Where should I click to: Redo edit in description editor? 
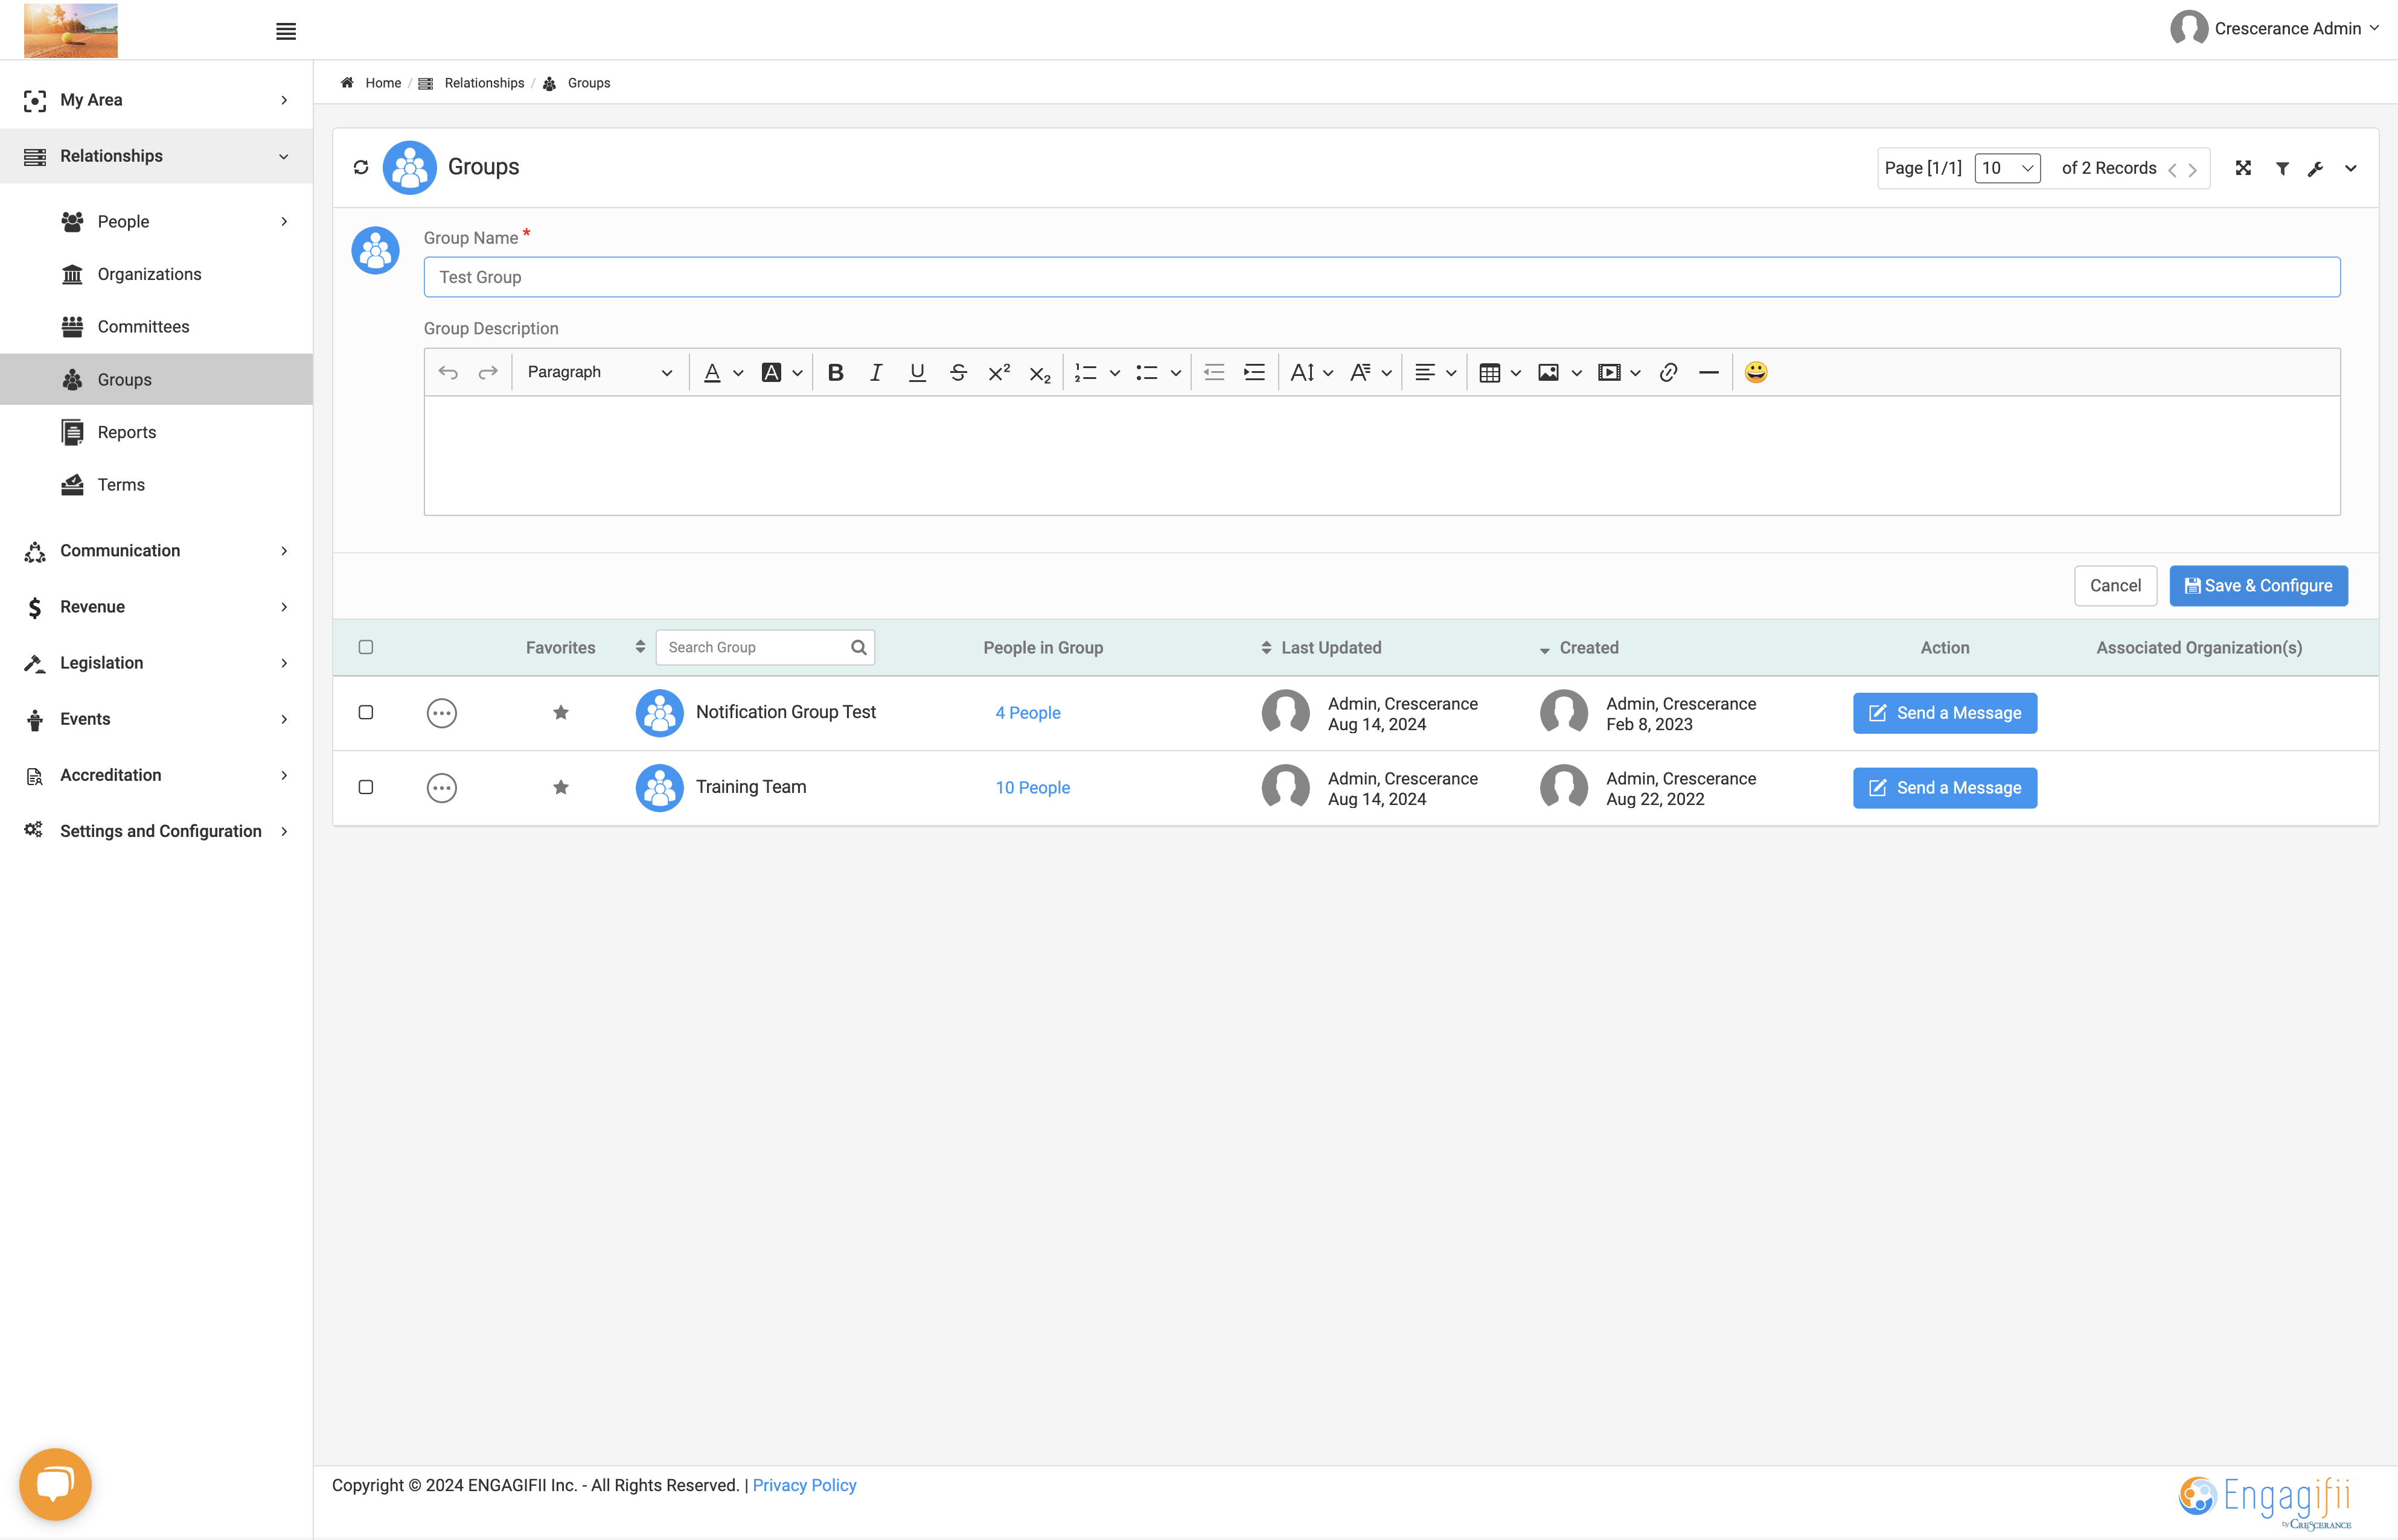(x=487, y=372)
